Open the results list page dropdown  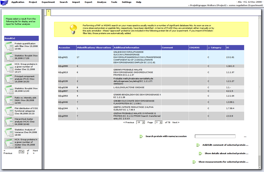pyautogui.click(x=22, y=152)
